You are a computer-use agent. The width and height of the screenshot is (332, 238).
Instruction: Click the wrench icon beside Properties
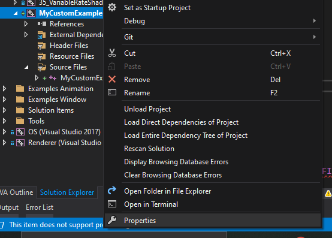point(112,220)
